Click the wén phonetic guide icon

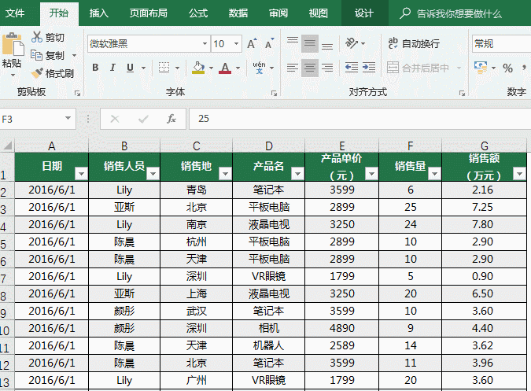click(259, 68)
